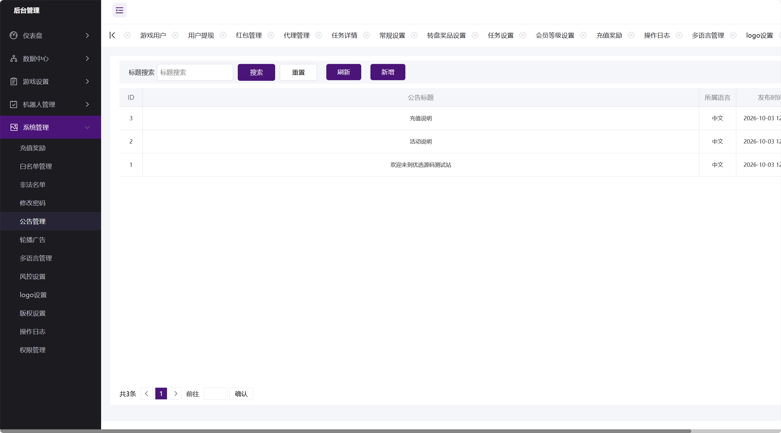Collapse the sidebar with the menu fold icon
Image resolution: width=781 pixels, height=433 pixels.
pyautogui.click(x=119, y=10)
